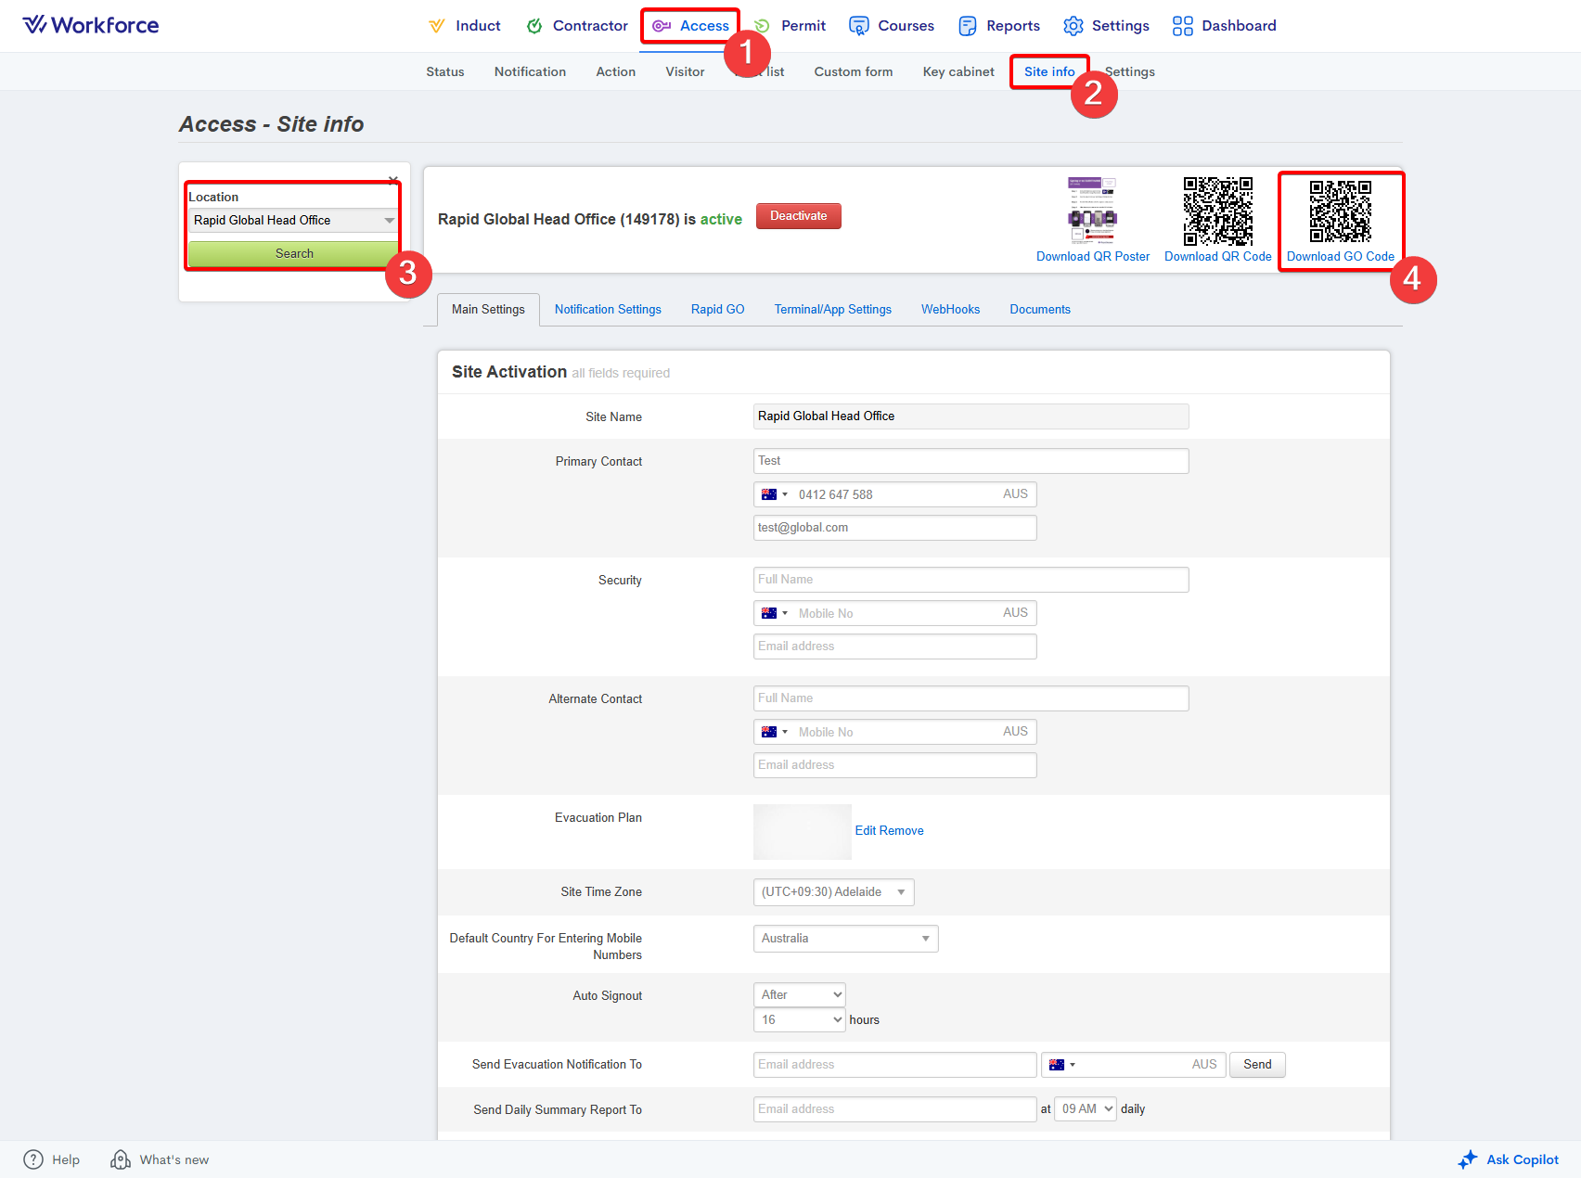Open the Induct module icon

coord(436,26)
